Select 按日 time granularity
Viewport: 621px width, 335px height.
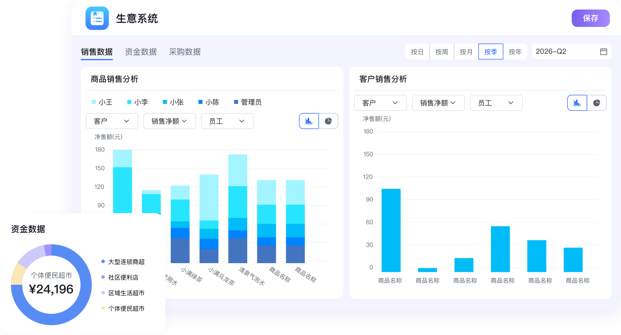pos(417,52)
